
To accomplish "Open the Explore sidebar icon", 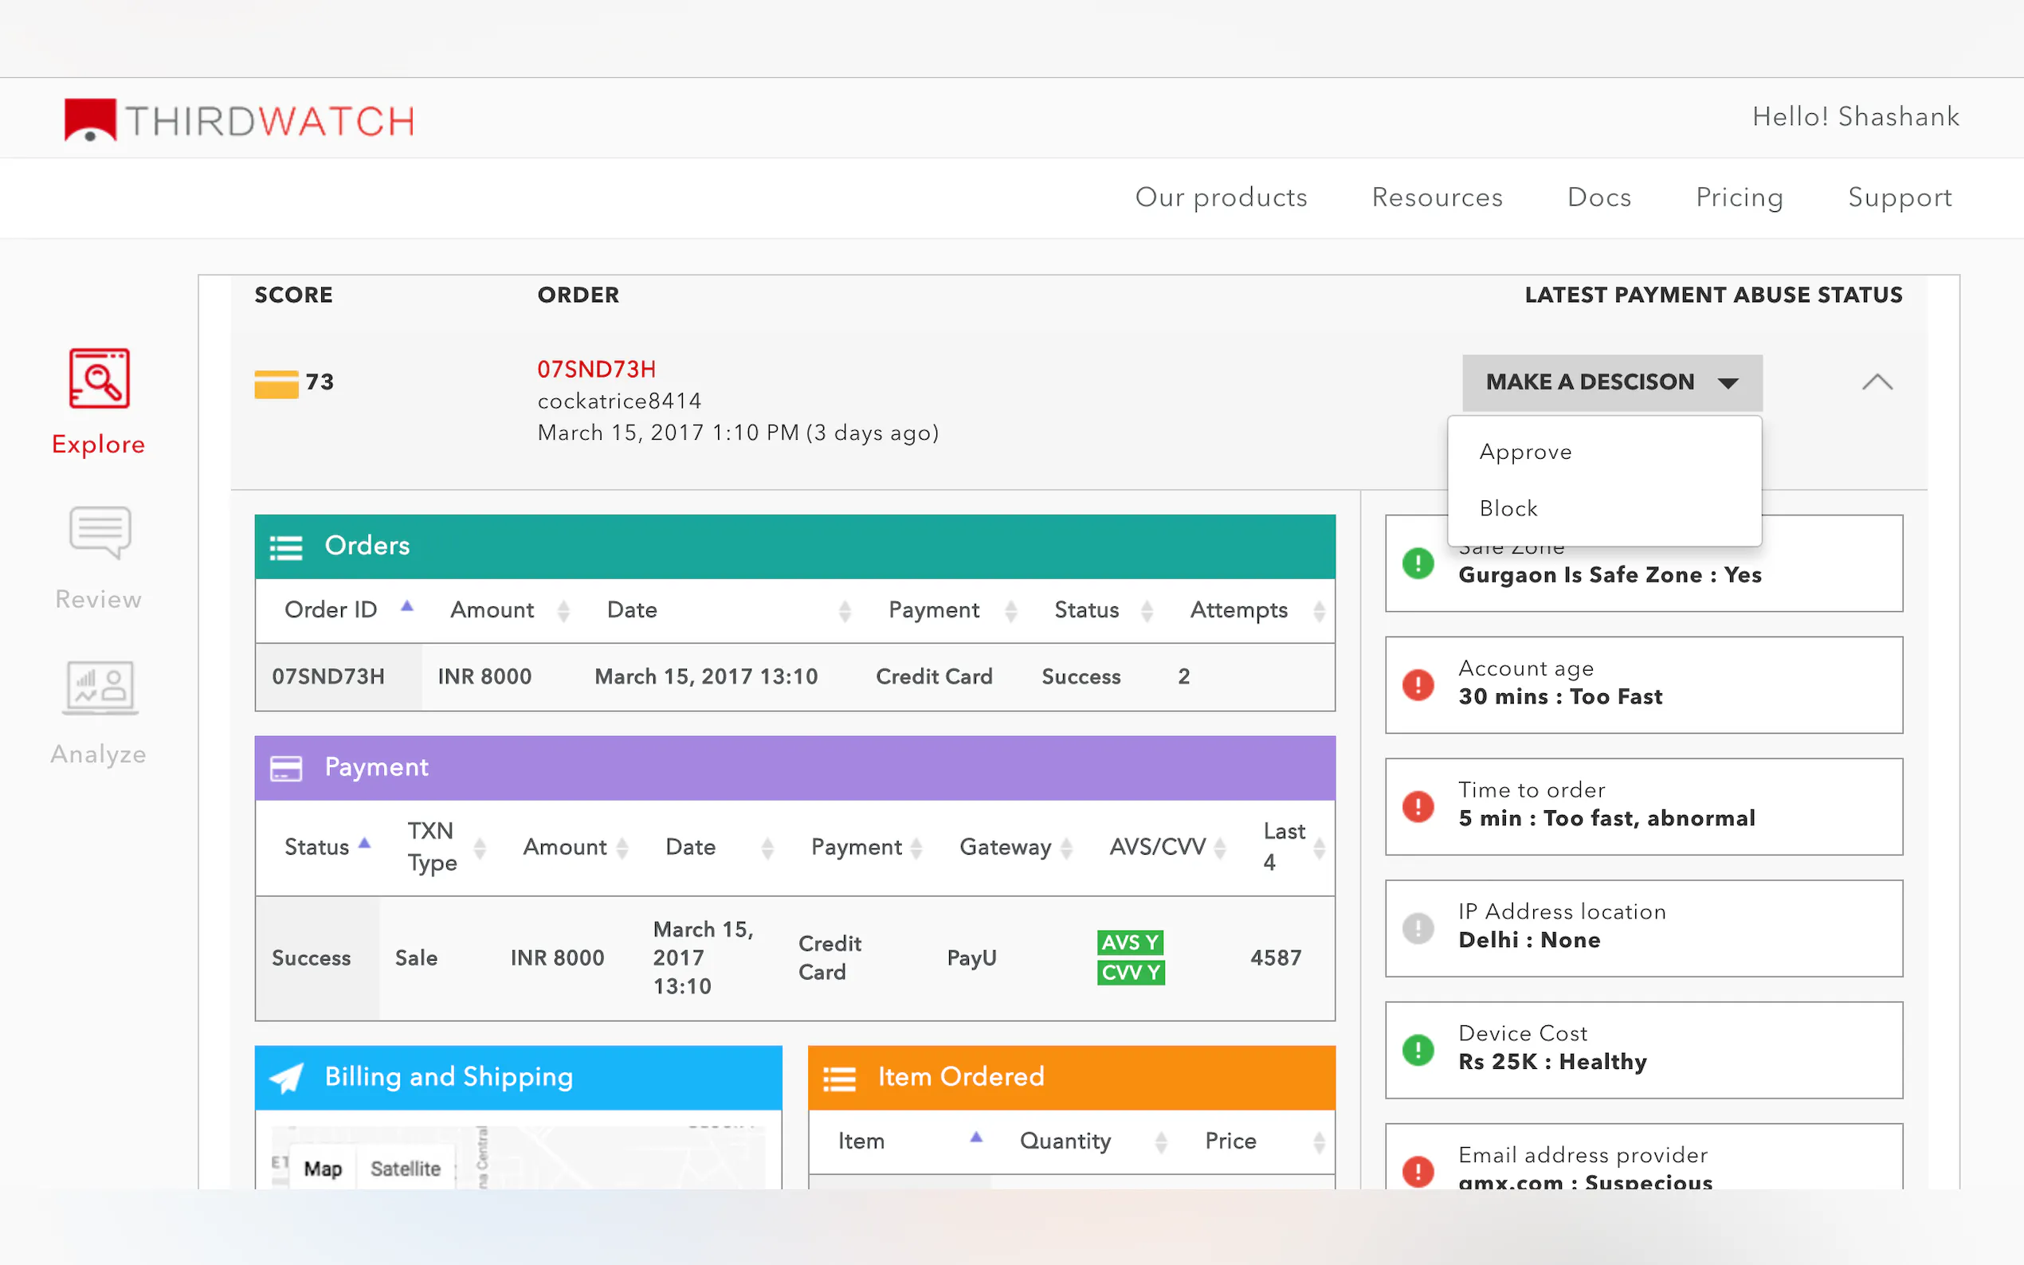I will pyautogui.click(x=99, y=379).
